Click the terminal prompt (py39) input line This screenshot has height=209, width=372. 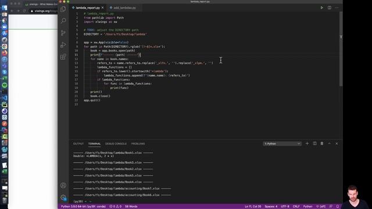click(x=83, y=201)
